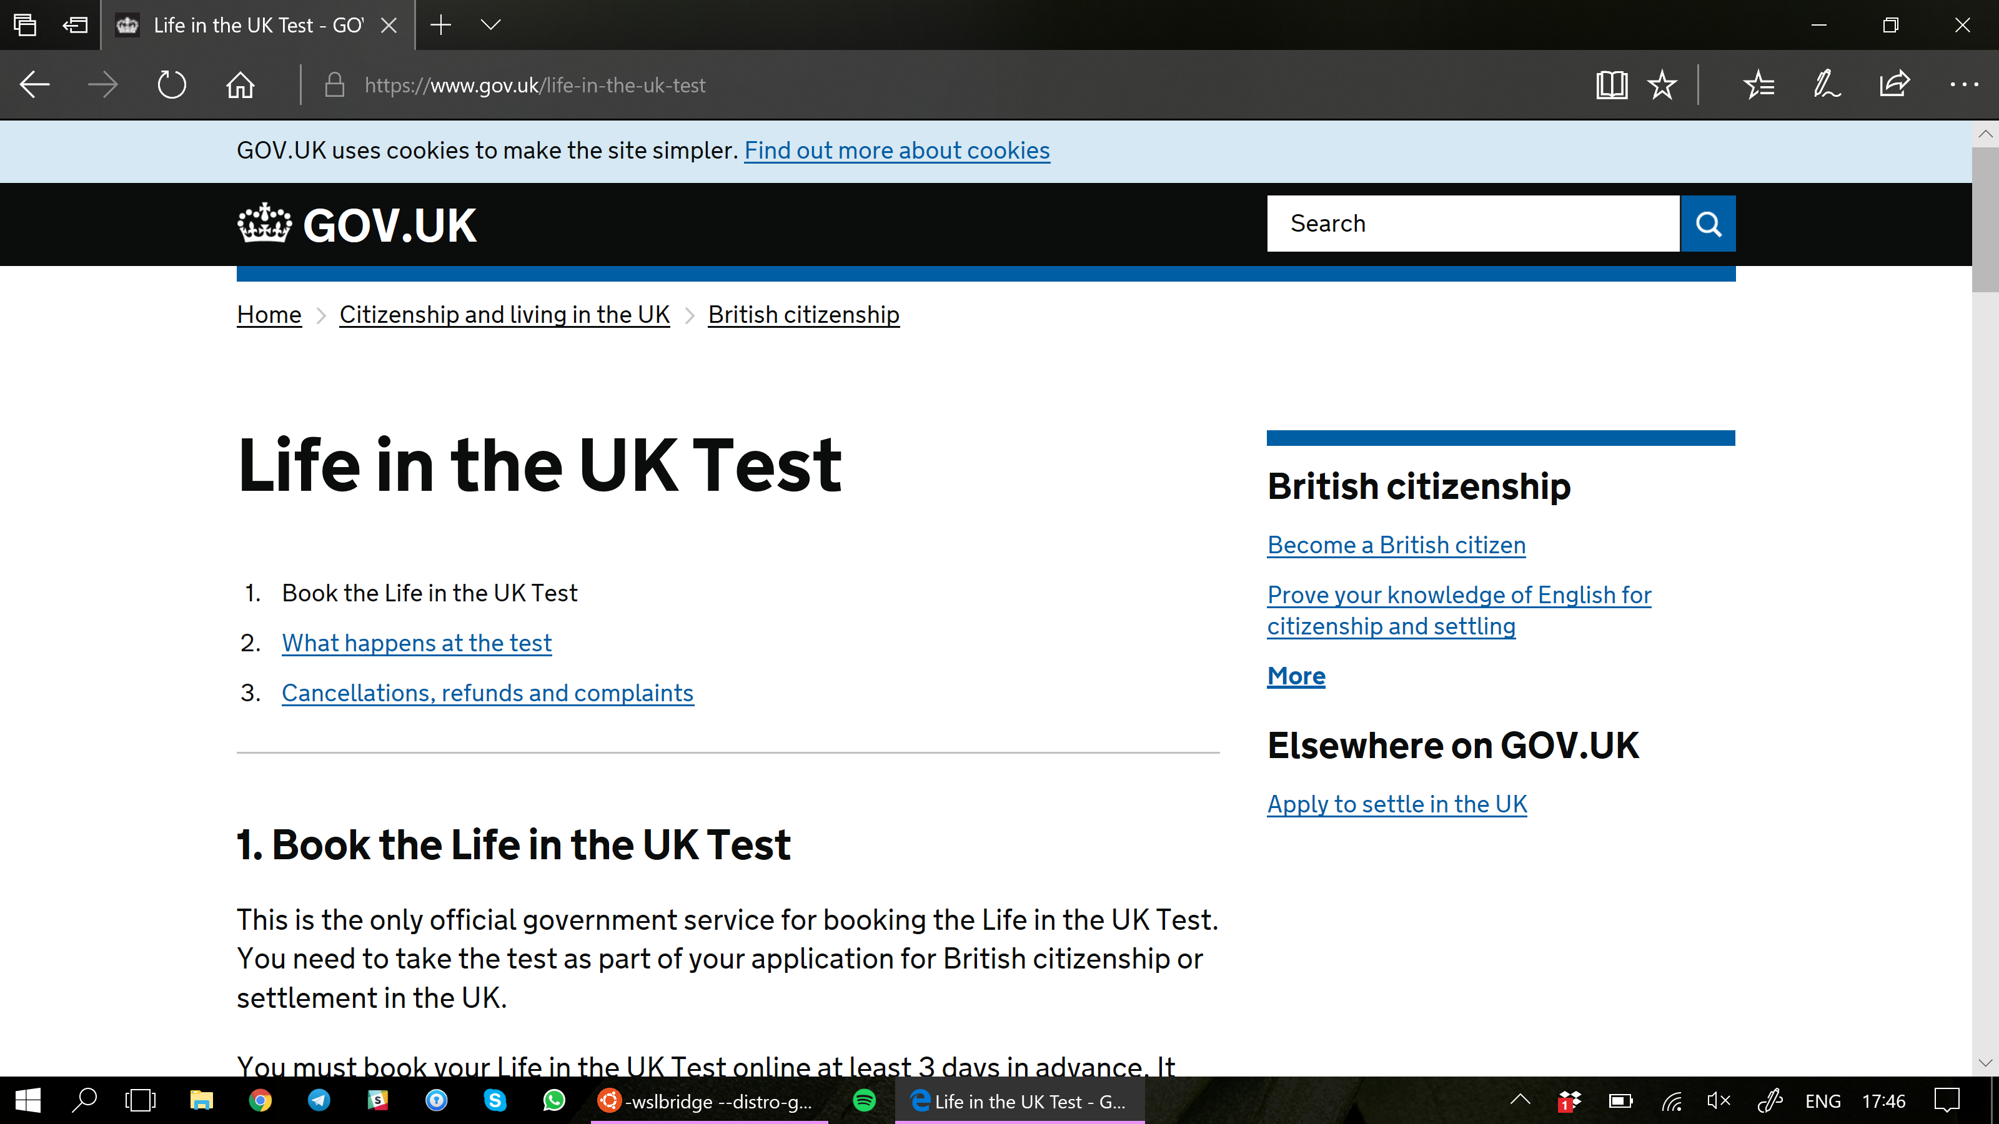The height and width of the screenshot is (1124, 1999).
Task: Open Become a British citizen link
Action: (1396, 545)
